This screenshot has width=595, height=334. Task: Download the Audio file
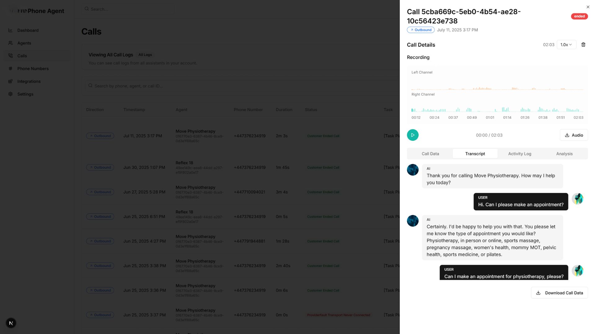coord(574,135)
